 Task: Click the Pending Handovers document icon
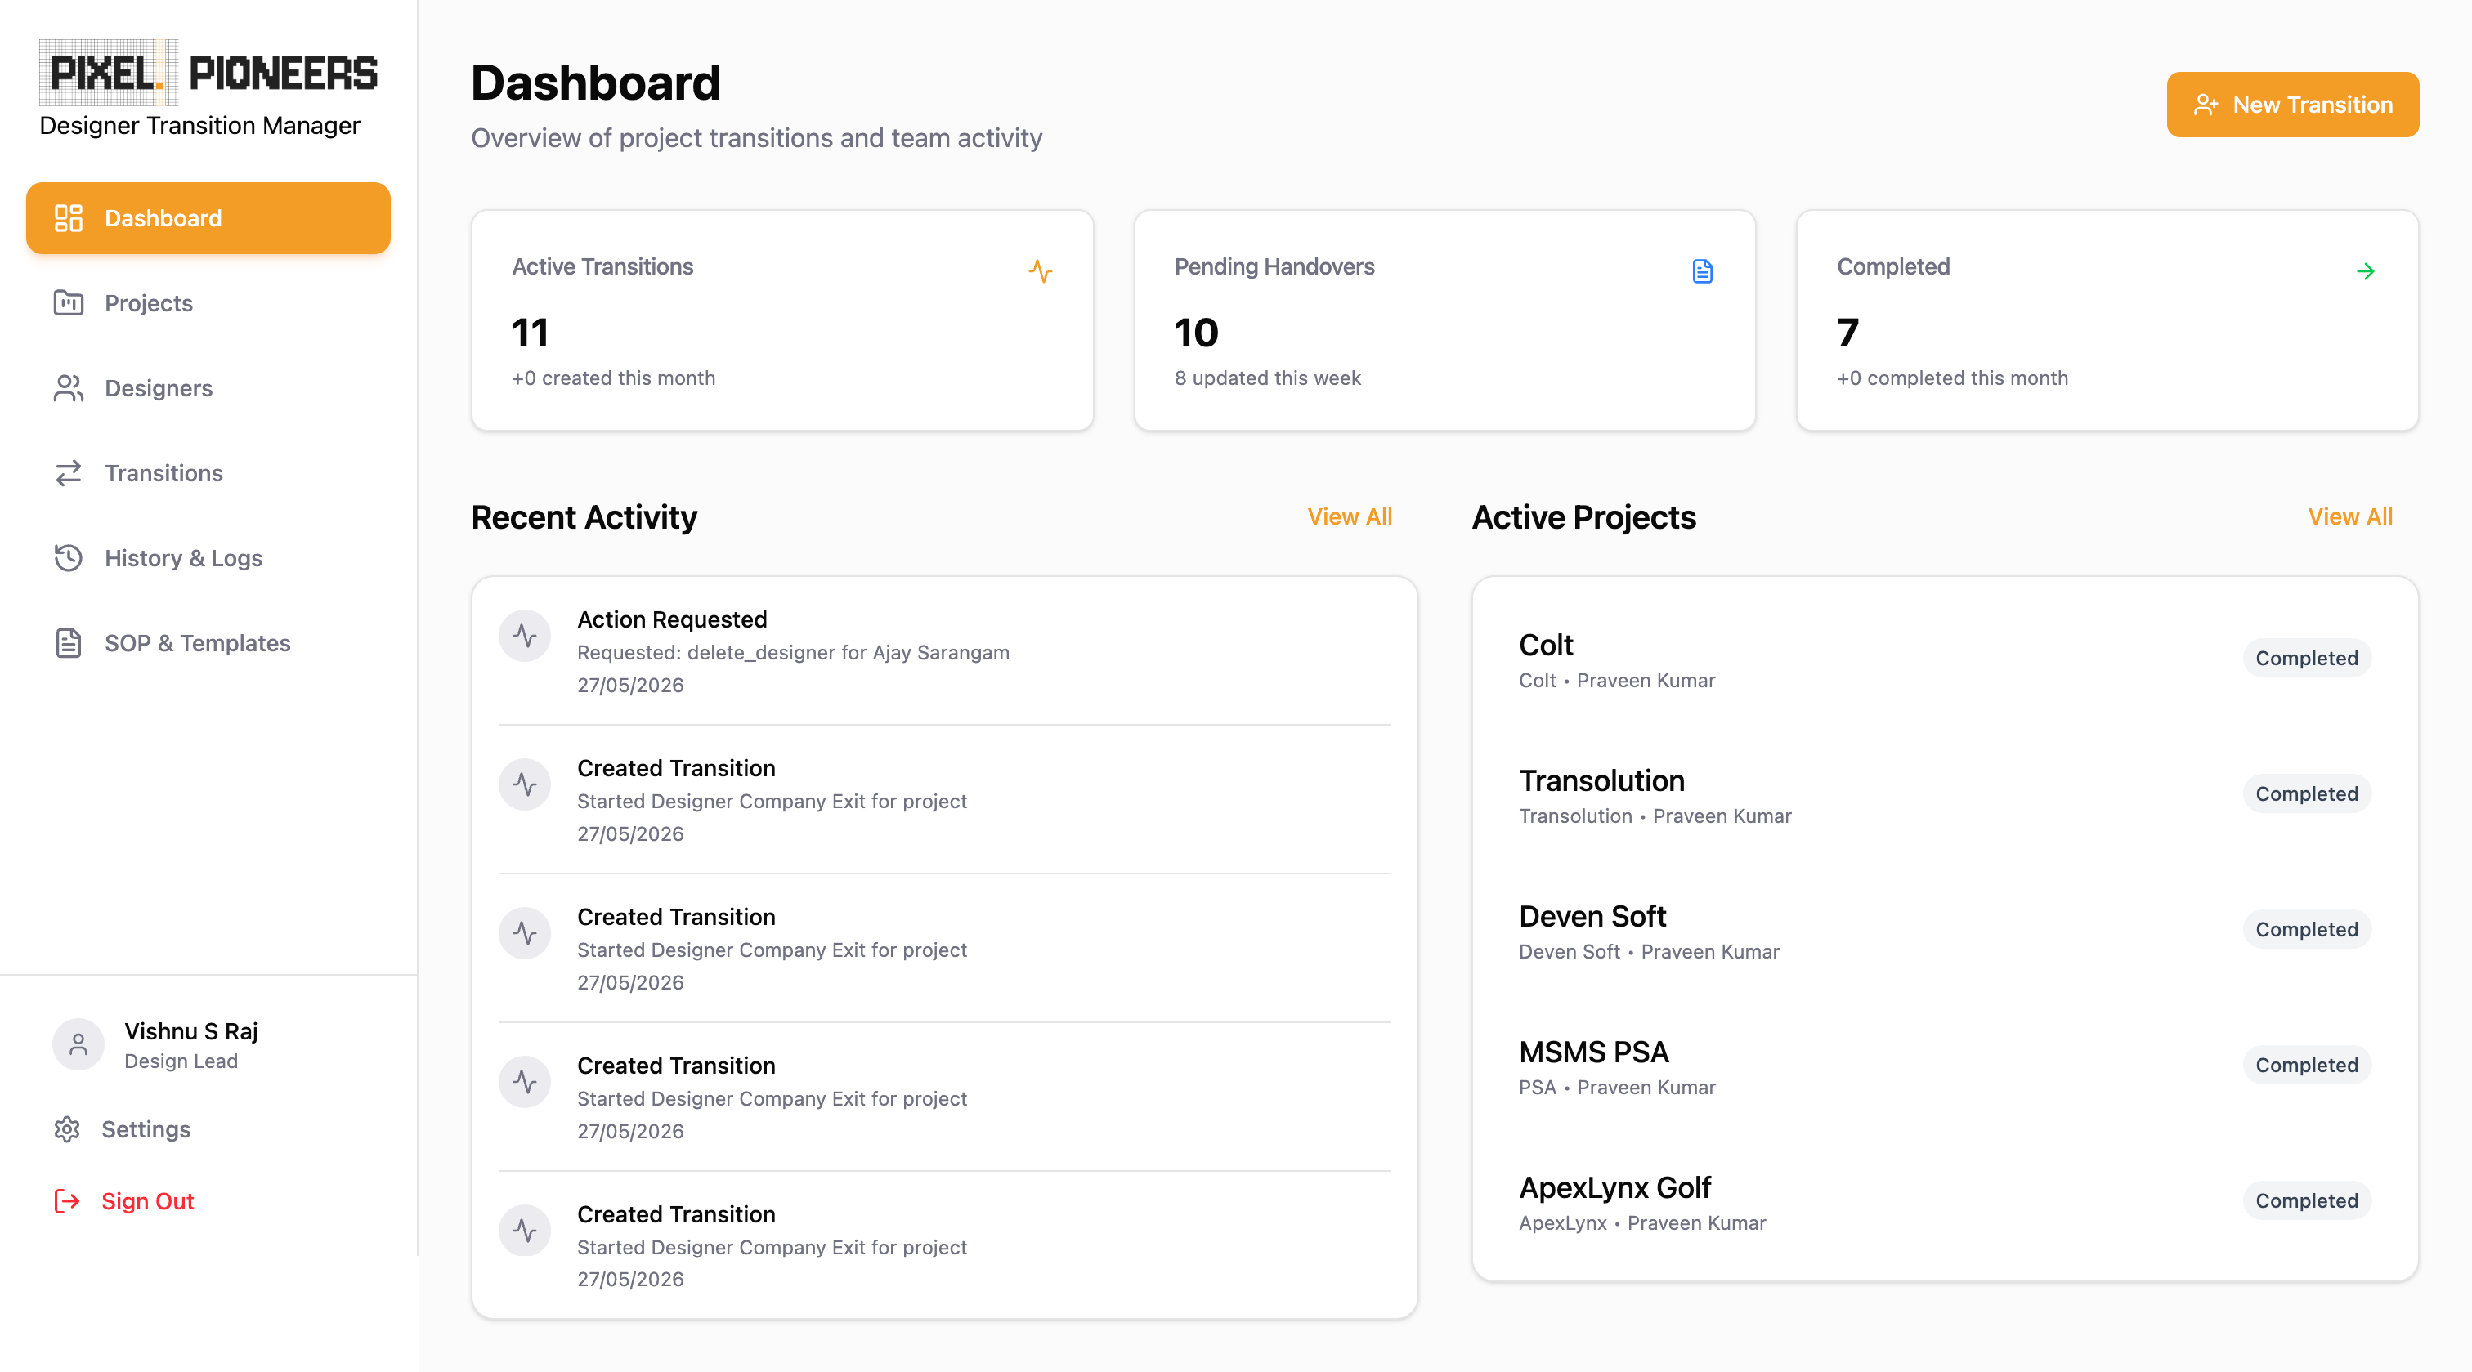click(x=1703, y=270)
